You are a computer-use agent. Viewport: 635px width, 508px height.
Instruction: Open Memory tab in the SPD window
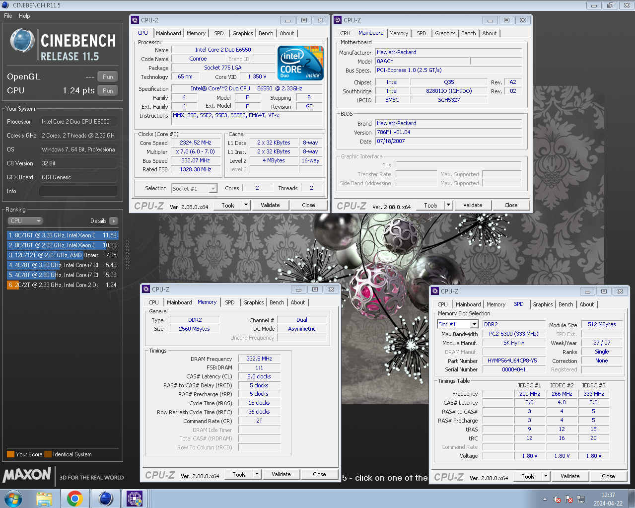point(496,304)
